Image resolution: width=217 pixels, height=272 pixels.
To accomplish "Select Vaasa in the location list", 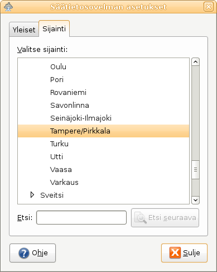I will pyautogui.click(x=103, y=169).
